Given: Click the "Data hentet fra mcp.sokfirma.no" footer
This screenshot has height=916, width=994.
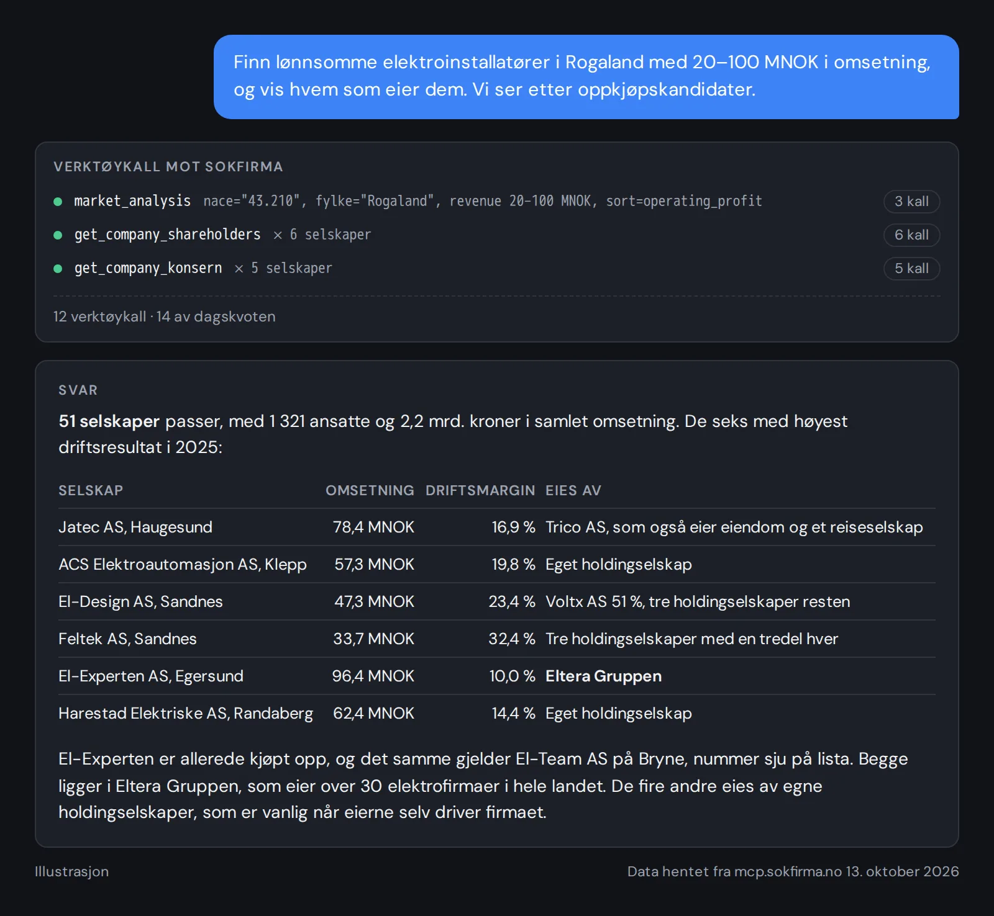Looking at the screenshot, I should (793, 871).
